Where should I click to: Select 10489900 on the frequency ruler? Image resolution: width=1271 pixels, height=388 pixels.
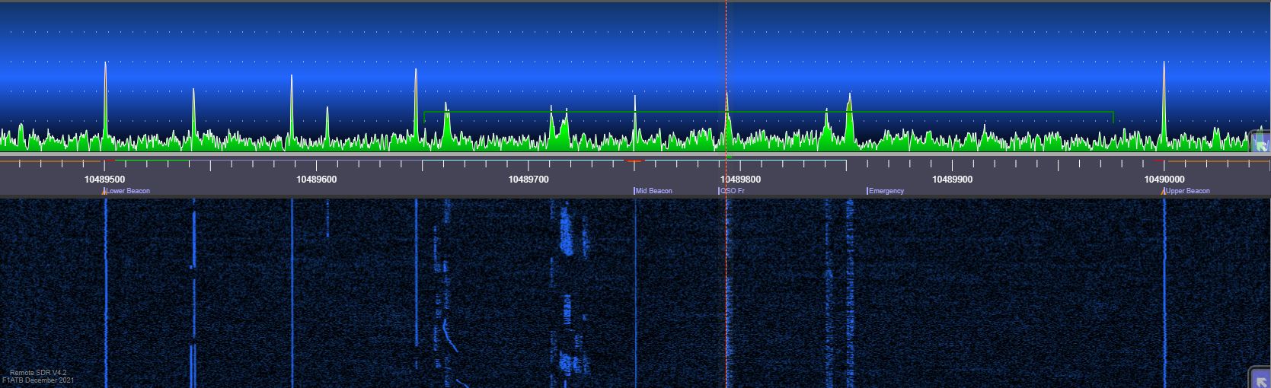952,180
